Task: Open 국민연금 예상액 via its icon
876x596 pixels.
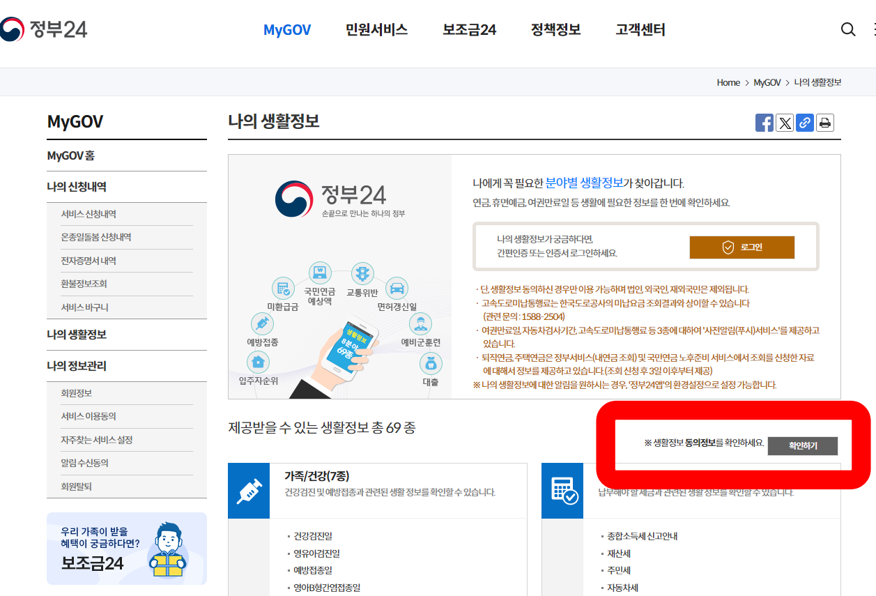Action: click(x=319, y=274)
